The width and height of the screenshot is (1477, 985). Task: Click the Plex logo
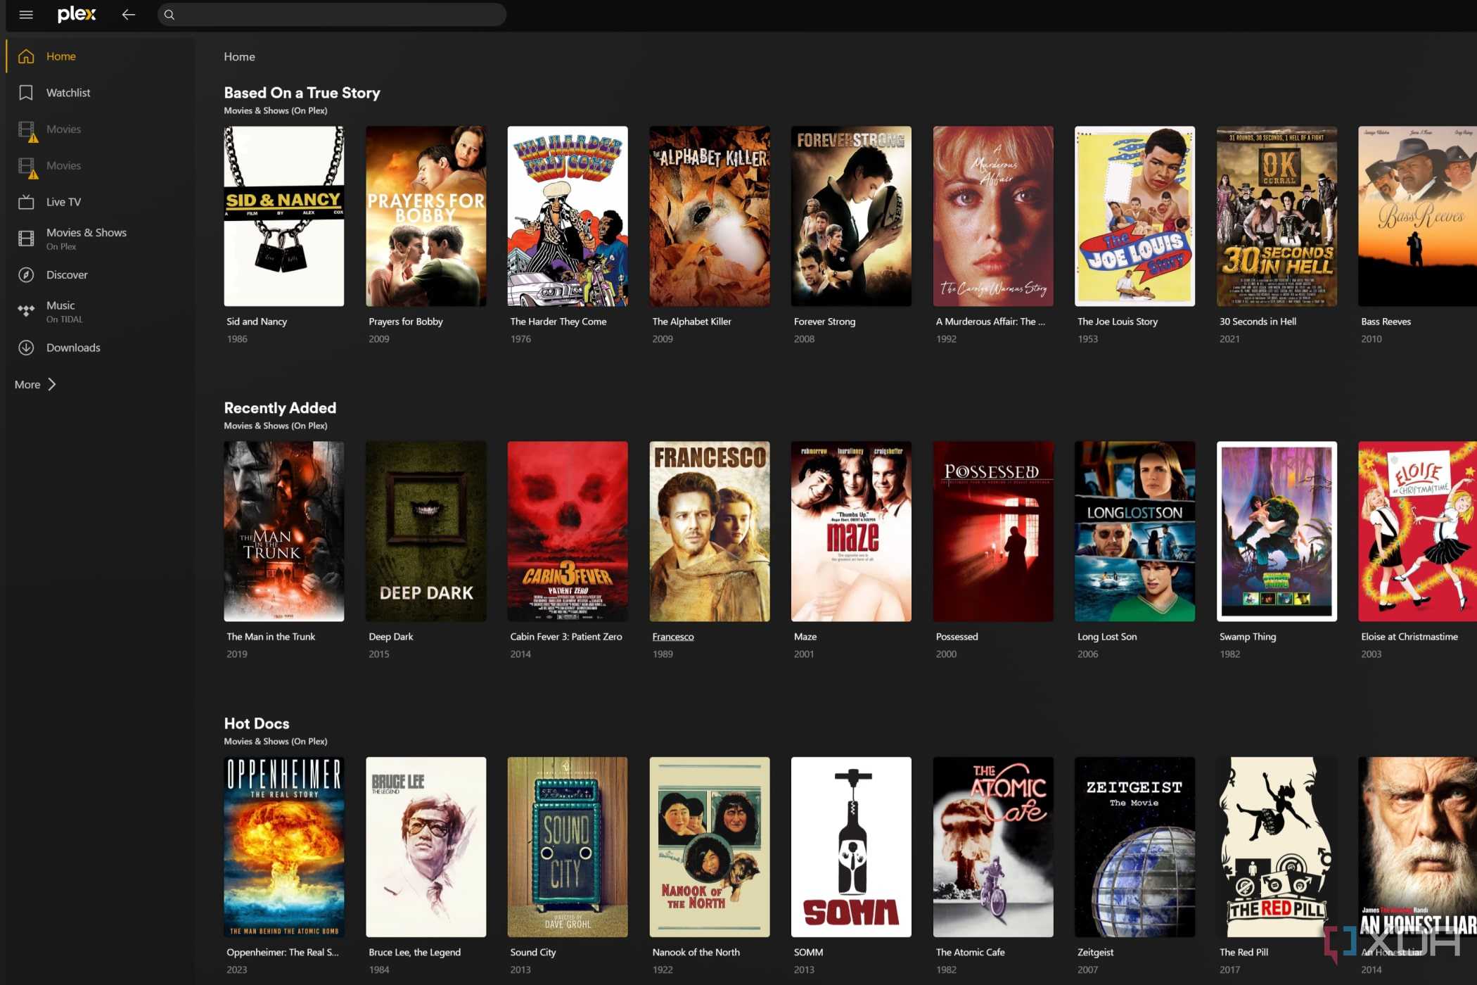click(76, 14)
